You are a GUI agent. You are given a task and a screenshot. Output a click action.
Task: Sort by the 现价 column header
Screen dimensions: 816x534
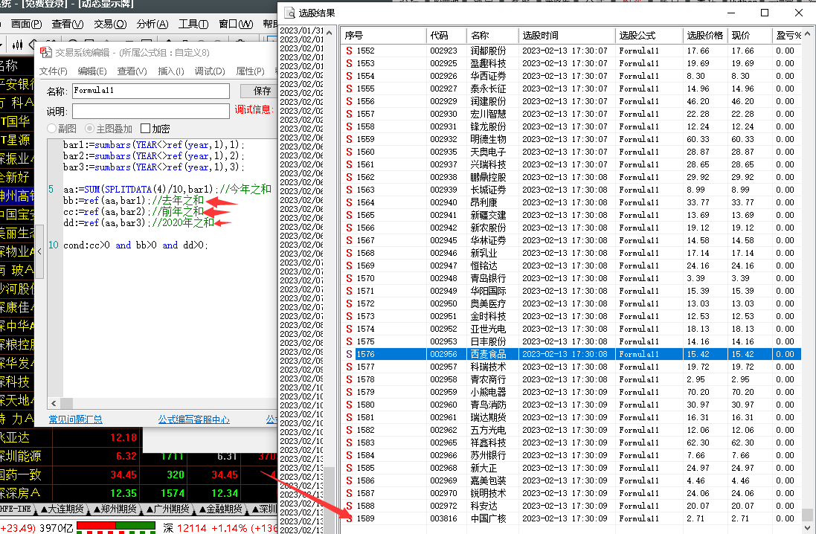(x=749, y=36)
